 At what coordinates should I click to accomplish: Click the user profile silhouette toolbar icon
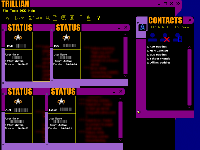48,18
